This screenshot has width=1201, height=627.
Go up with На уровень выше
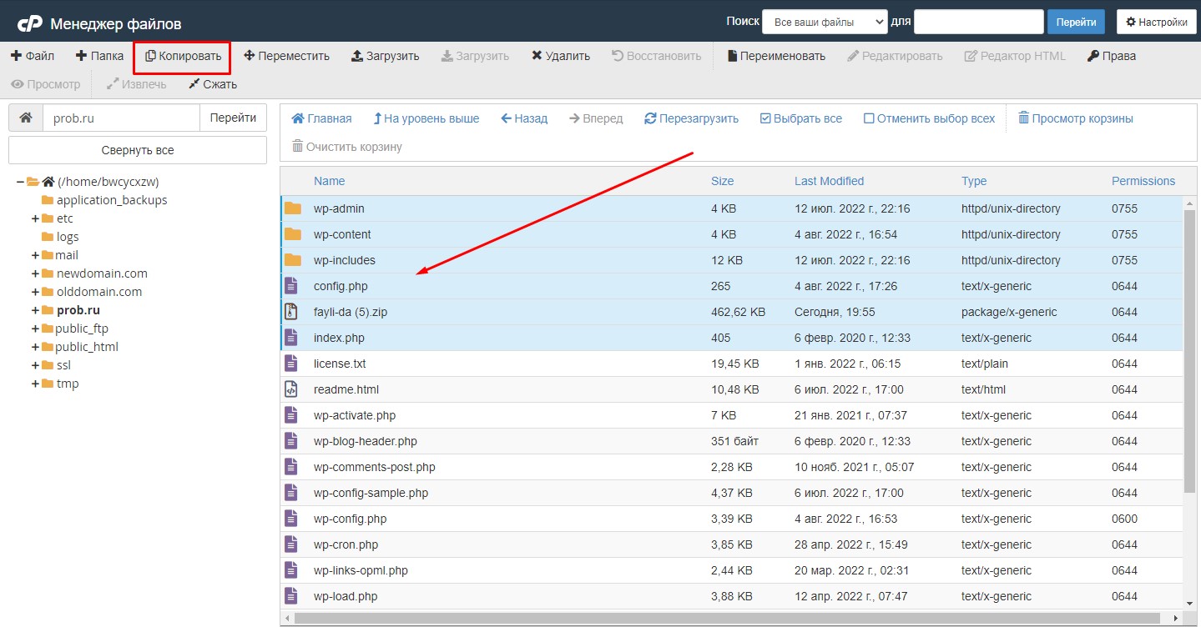click(x=426, y=118)
